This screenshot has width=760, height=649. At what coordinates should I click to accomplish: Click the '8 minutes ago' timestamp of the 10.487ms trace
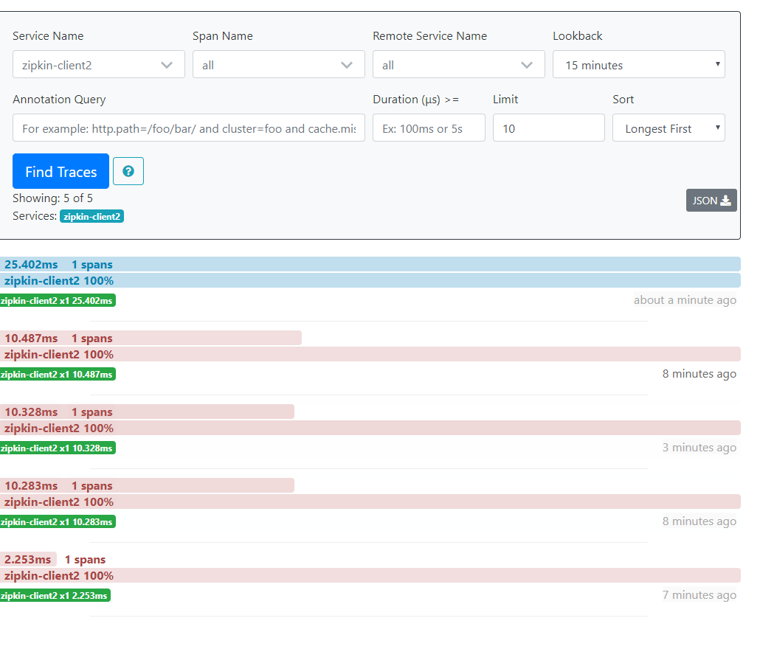point(699,374)
